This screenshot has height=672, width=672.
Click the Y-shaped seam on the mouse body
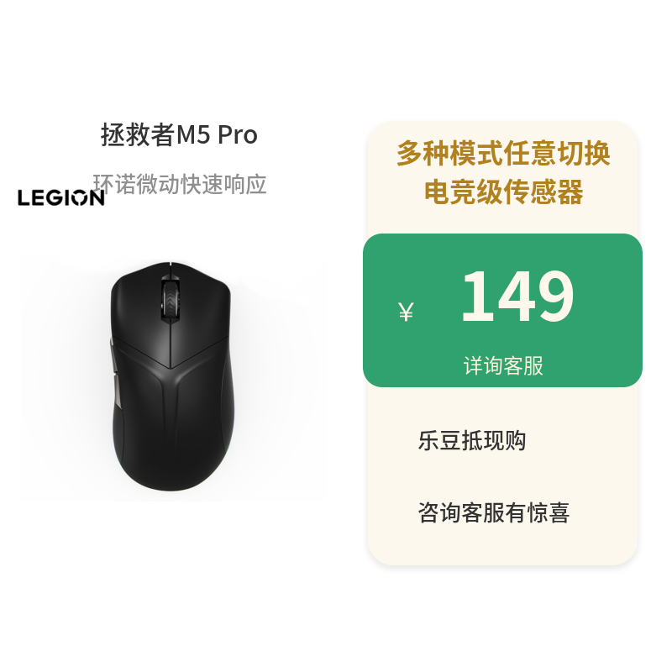tap(171, 377)
